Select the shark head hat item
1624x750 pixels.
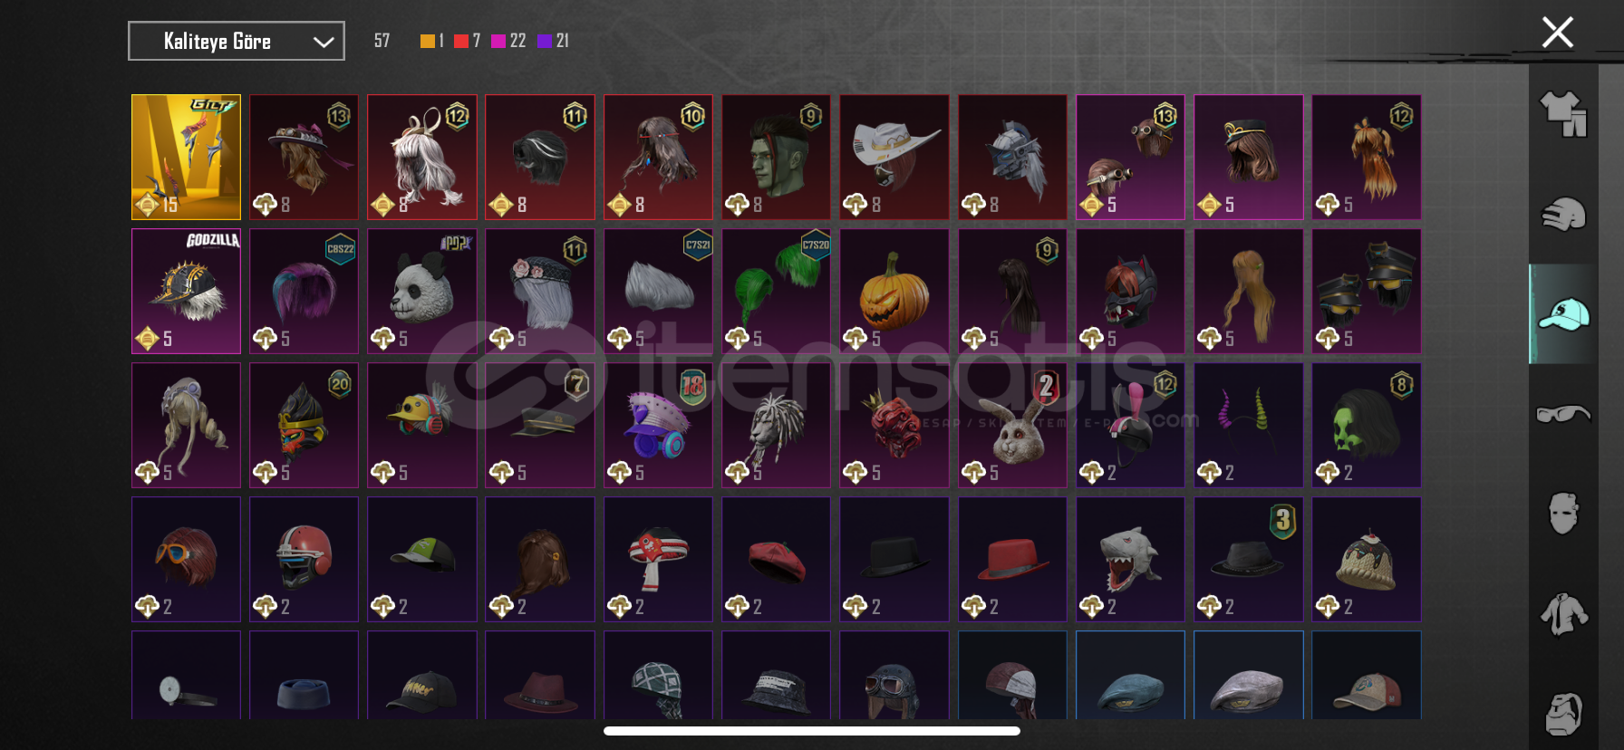pyautogui.click(x=1130, y=559)
